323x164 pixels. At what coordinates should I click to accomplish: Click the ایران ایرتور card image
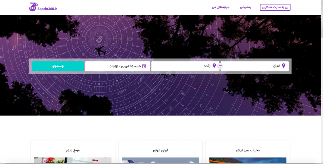click(160, 160)
